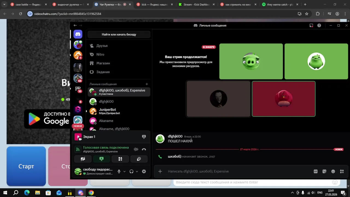
Task: Select the dark portrait participant tile
Action: pyautogui.click(x=218, y=99)
